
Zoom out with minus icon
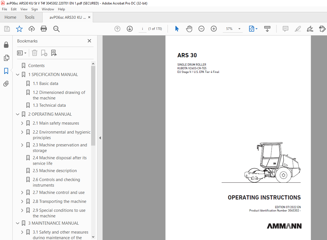click(201, 29)
